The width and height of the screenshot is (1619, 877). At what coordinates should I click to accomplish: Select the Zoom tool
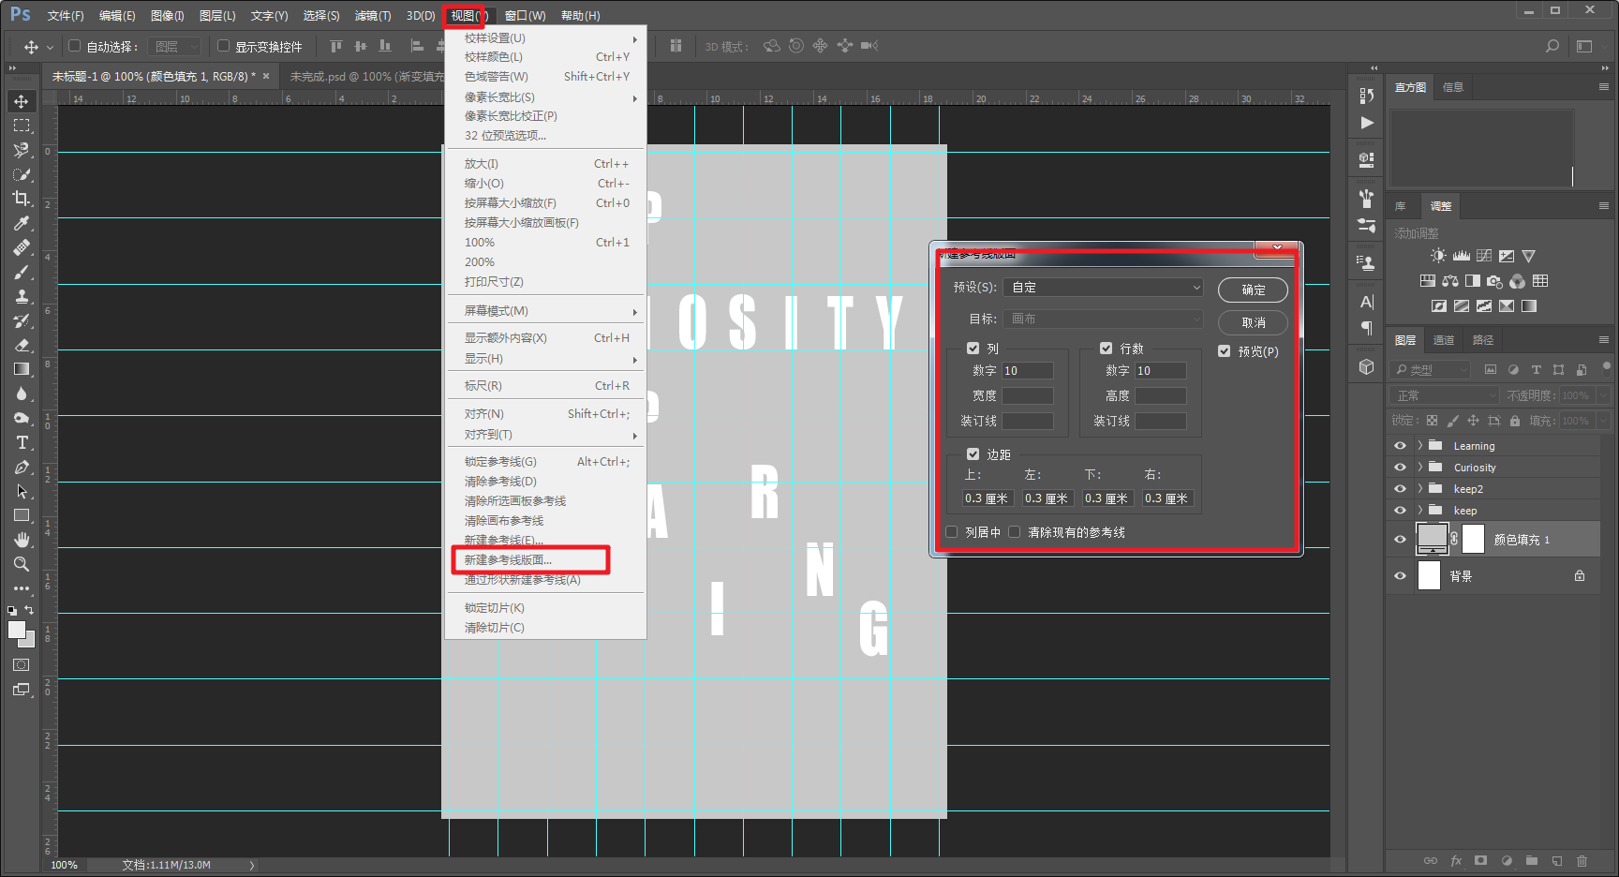tap(22, 564)
